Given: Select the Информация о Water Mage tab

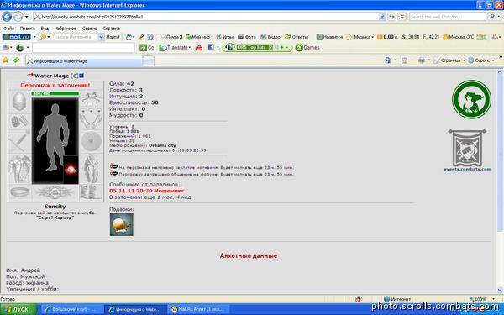Looking at the screenshot, I should [x=84, y=60].
